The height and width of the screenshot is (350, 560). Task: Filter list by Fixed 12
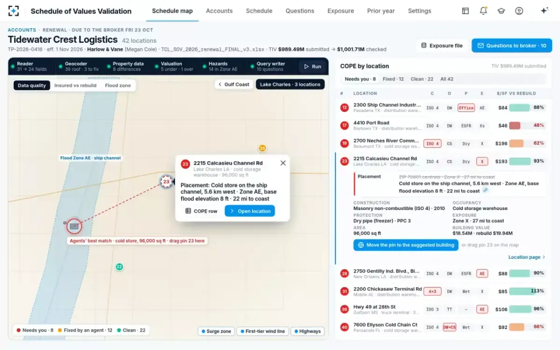click(393, 79)
